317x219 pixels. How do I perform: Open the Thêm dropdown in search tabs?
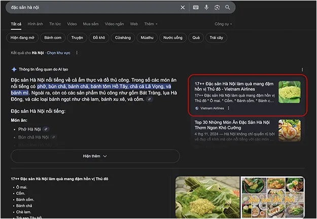click(151, 24)
